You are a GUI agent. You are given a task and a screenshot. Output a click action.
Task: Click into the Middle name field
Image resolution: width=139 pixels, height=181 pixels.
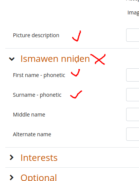(133, 114)
